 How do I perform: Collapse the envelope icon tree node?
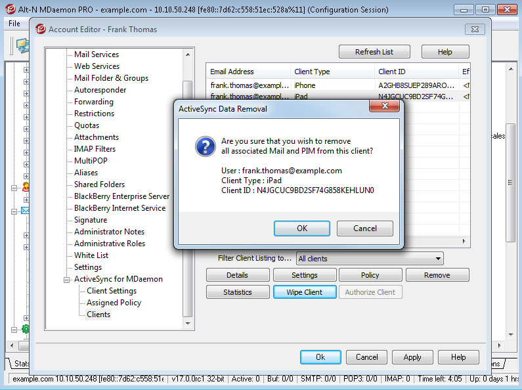(x=14, y=211)
